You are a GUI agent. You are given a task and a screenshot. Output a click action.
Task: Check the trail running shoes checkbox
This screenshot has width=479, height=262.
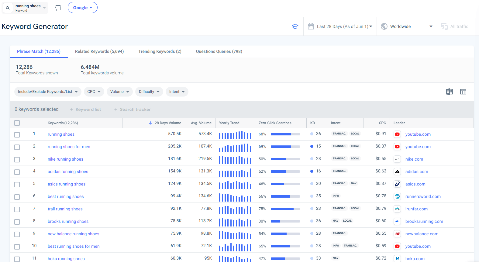[17, 209]
